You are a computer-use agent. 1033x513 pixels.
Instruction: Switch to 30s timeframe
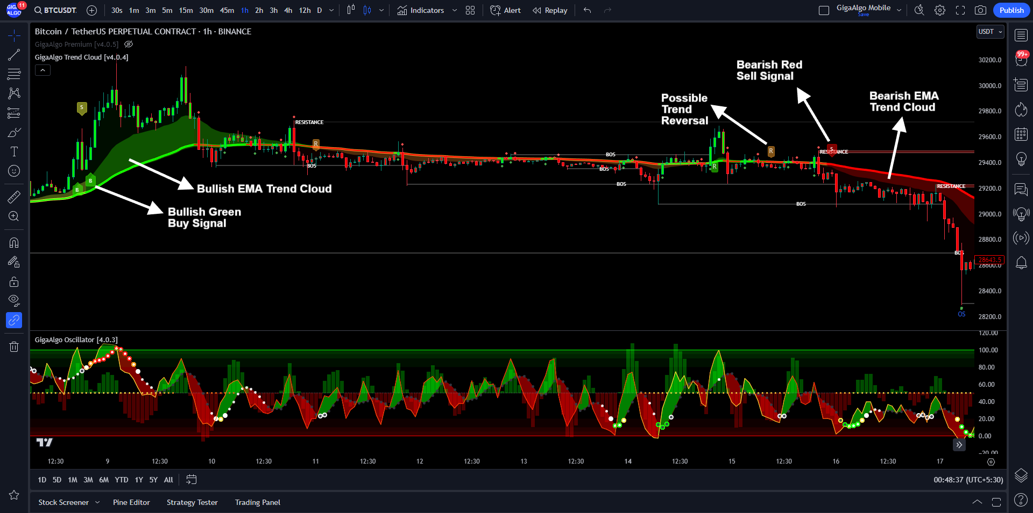point(117,10)
